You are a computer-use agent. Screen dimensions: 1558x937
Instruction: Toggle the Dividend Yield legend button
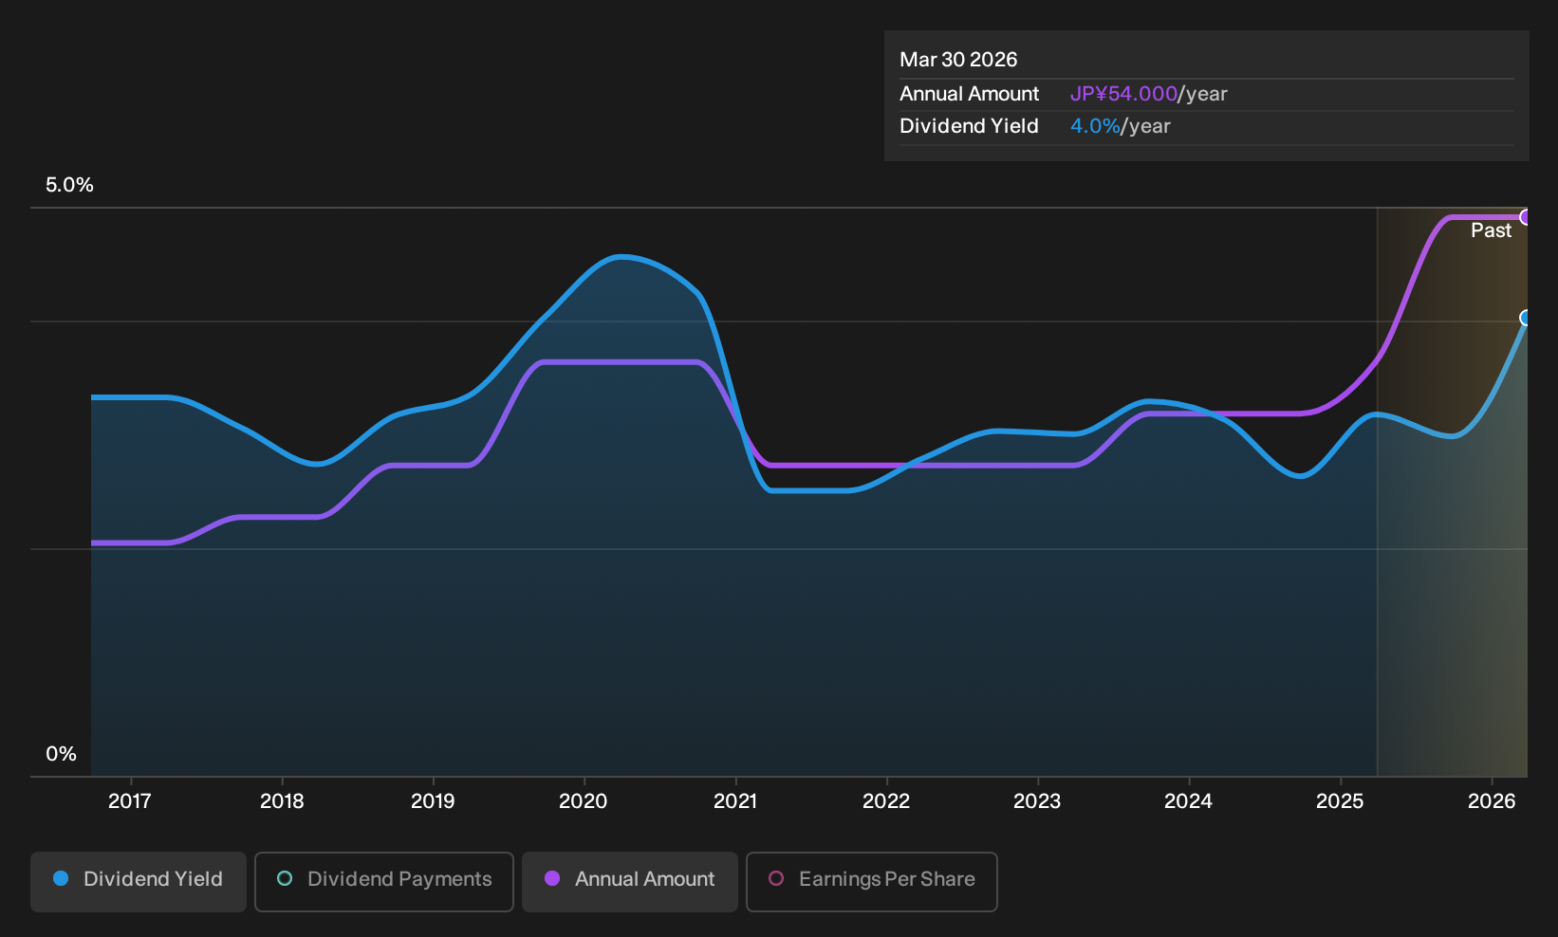139,881
